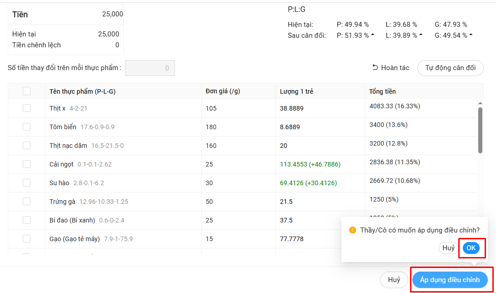496x293 pixels.
Task: Click the Đơn giá (/g) column header
Action: [x=223, y=91]
